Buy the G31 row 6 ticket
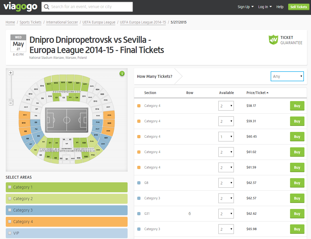Image resolution: width=311 pixels, height=239 pixels. coord(297,214)
